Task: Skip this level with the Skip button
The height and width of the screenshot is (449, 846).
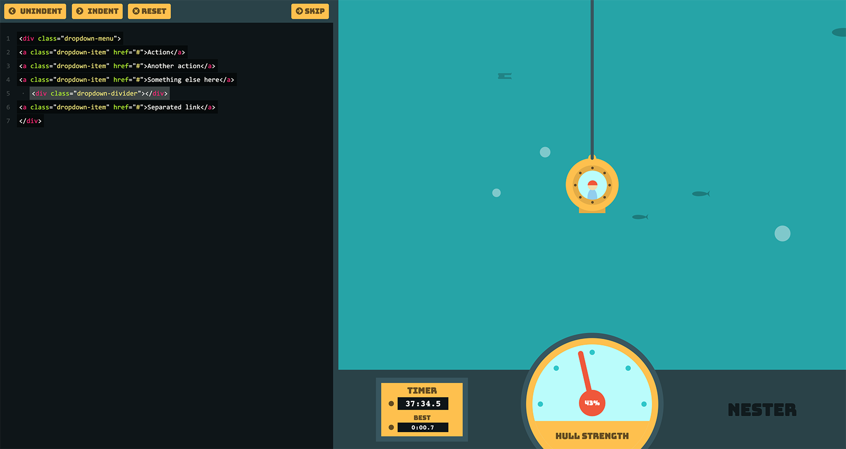Action: pyautogui.click(x=310, y=11)
